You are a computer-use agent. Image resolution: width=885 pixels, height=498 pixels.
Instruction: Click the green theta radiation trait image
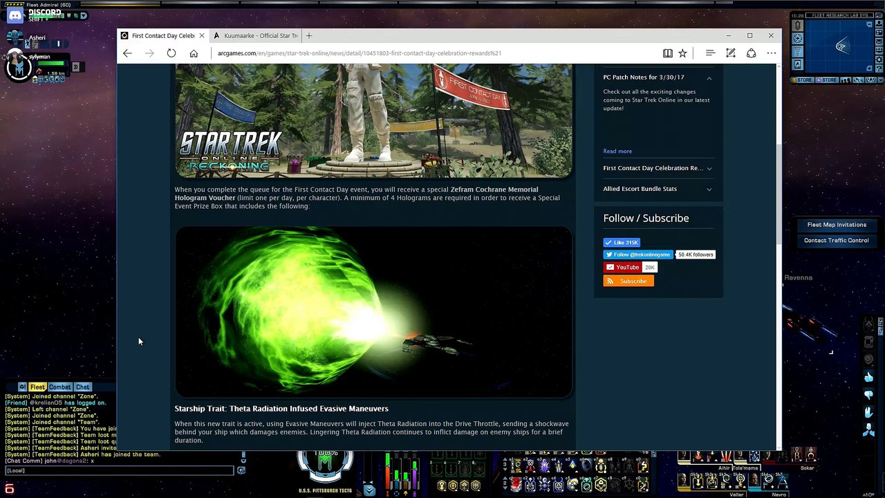[x=373, y=312]
